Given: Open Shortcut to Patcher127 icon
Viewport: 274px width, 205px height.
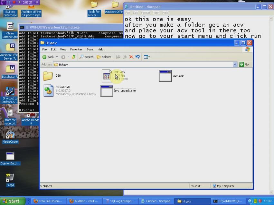Looking at the screenshot, I should coord(9,95).
